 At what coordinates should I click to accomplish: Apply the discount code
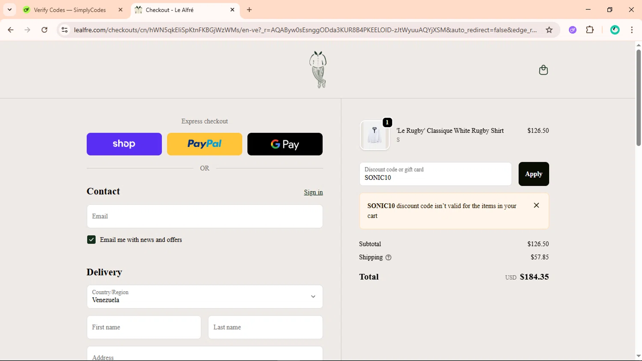[534, 174]
